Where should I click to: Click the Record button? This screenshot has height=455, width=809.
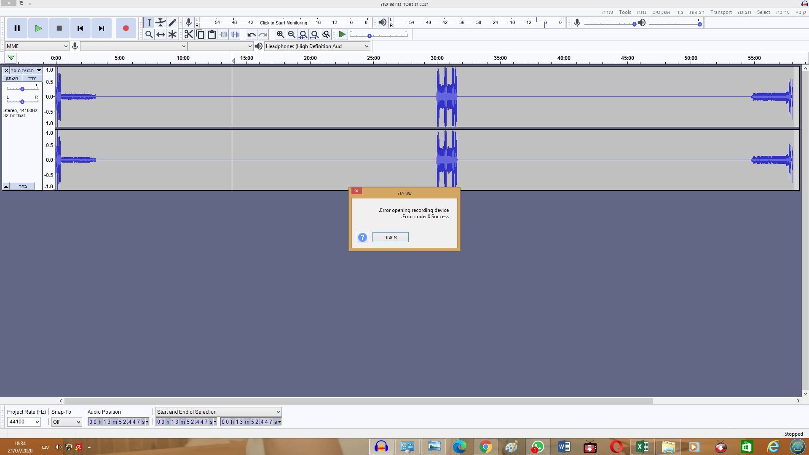pos(126,28)
